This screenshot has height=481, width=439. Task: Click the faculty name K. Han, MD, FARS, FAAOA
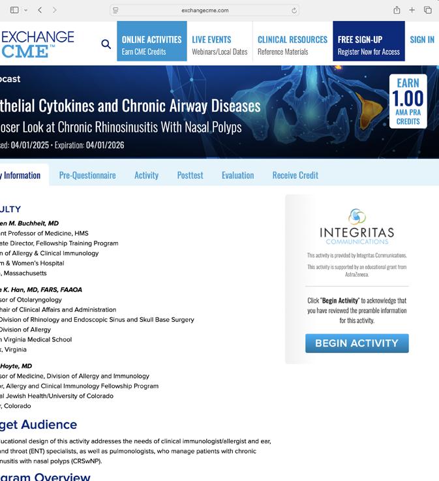(42, 290)
